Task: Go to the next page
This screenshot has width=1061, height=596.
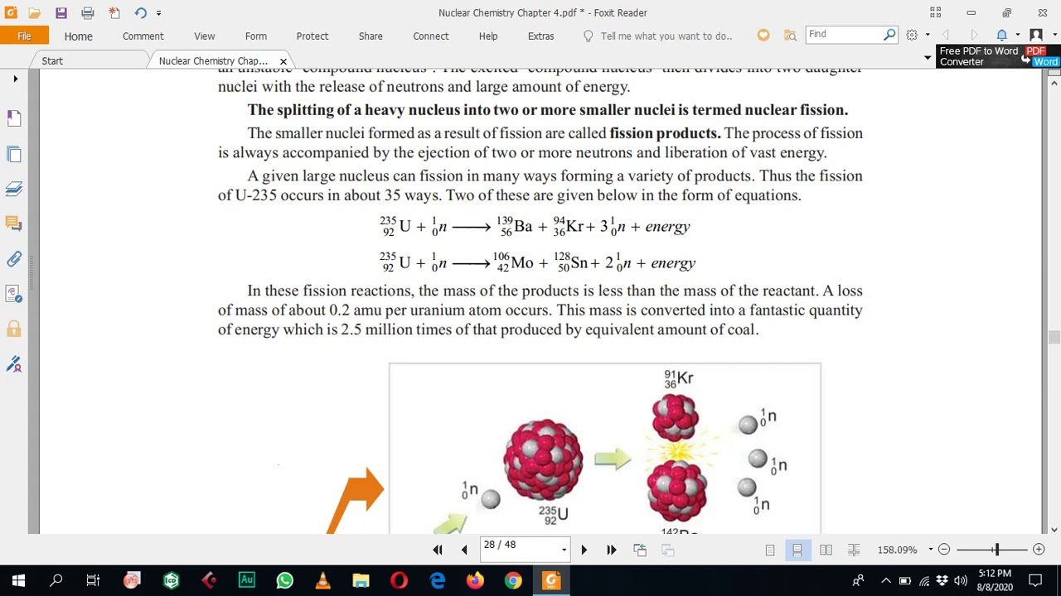Action: (584, 550)
